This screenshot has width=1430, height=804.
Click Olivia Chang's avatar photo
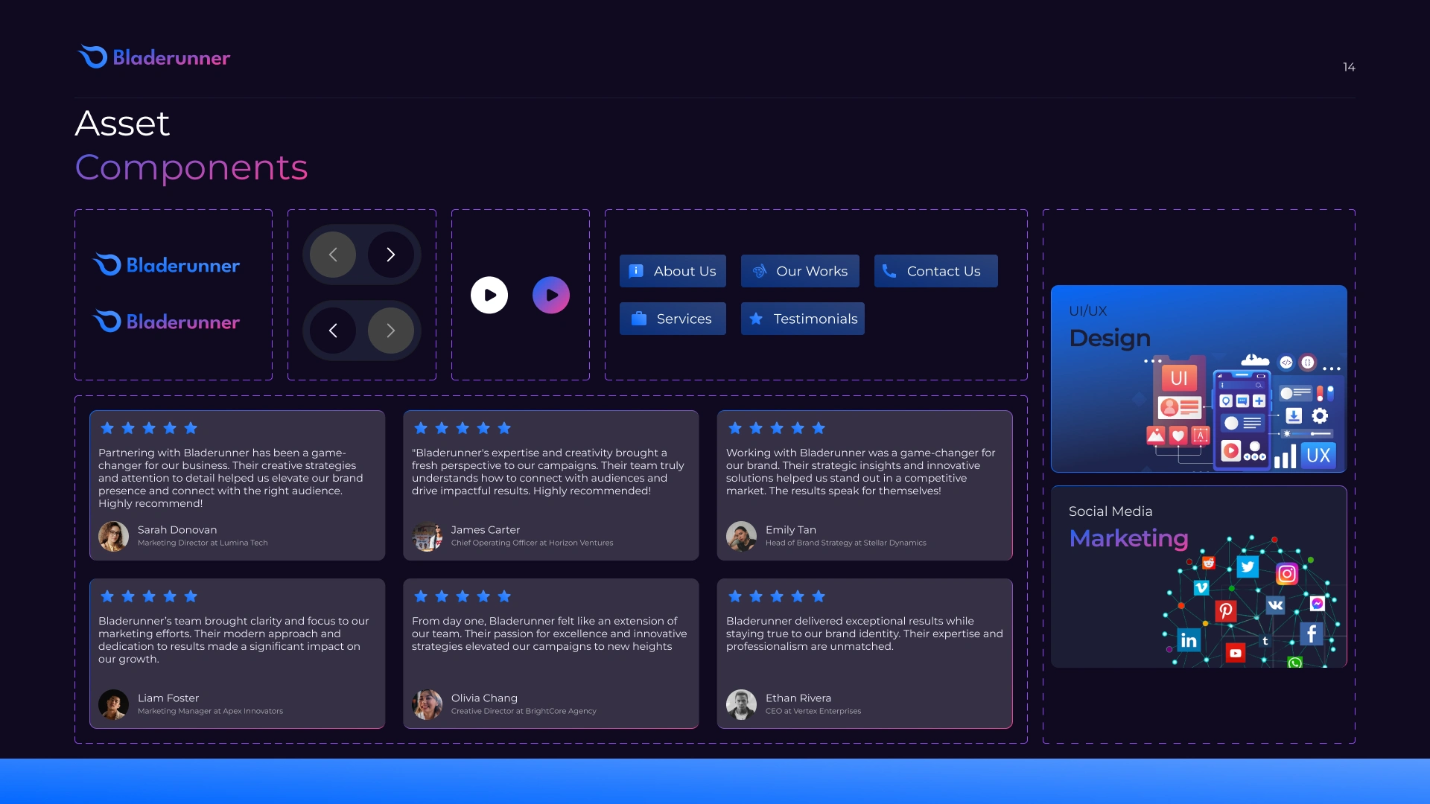pyautogui.click(x=428, y=704)
